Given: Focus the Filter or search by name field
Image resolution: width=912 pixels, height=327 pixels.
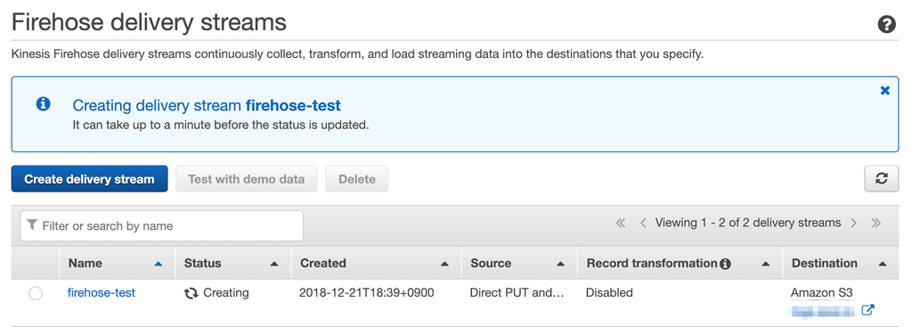Looking at the screenshot, I should coord(162,225).
